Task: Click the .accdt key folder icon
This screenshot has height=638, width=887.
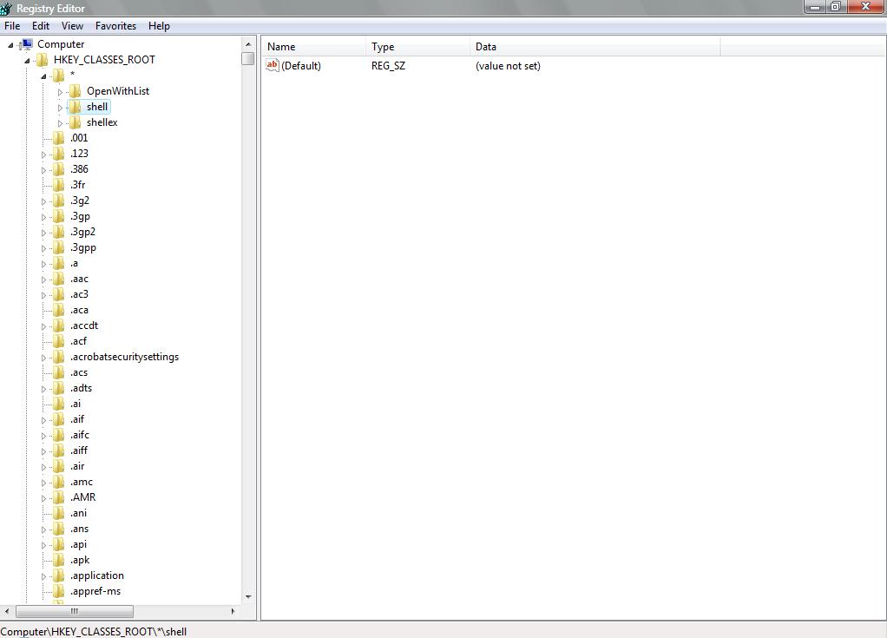Action: tap(59, 326)
